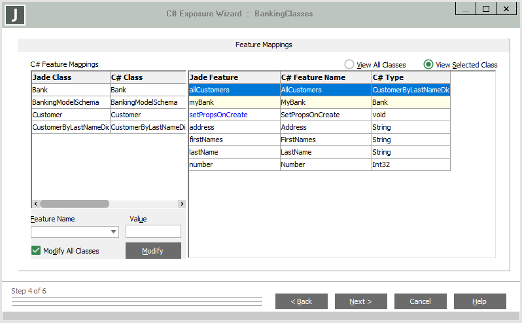The height and width of the screenshot is (323, 522).
Task: Click the C# Type column header
Action: coord(410,77)
